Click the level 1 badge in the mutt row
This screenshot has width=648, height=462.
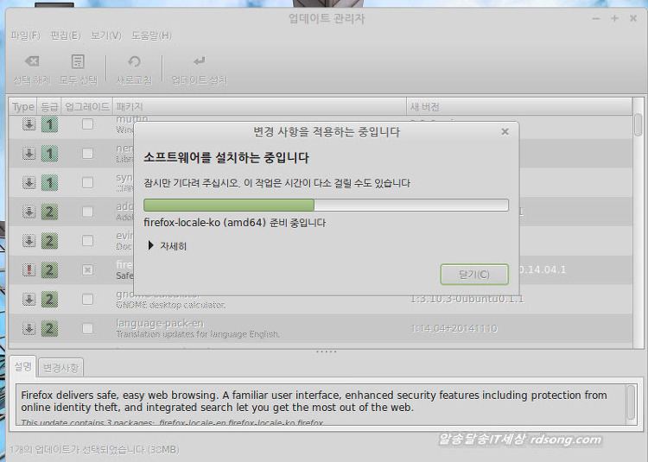pos(50,124)
